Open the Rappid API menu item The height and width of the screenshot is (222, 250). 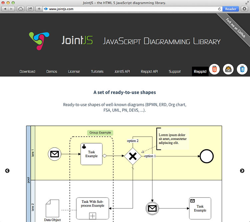[x=149, y=71]
